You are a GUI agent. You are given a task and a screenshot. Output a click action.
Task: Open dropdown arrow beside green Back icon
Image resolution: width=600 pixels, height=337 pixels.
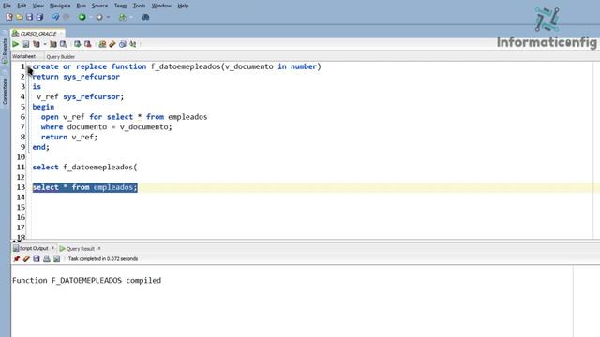pyautogui.click(x=91, y=17)
